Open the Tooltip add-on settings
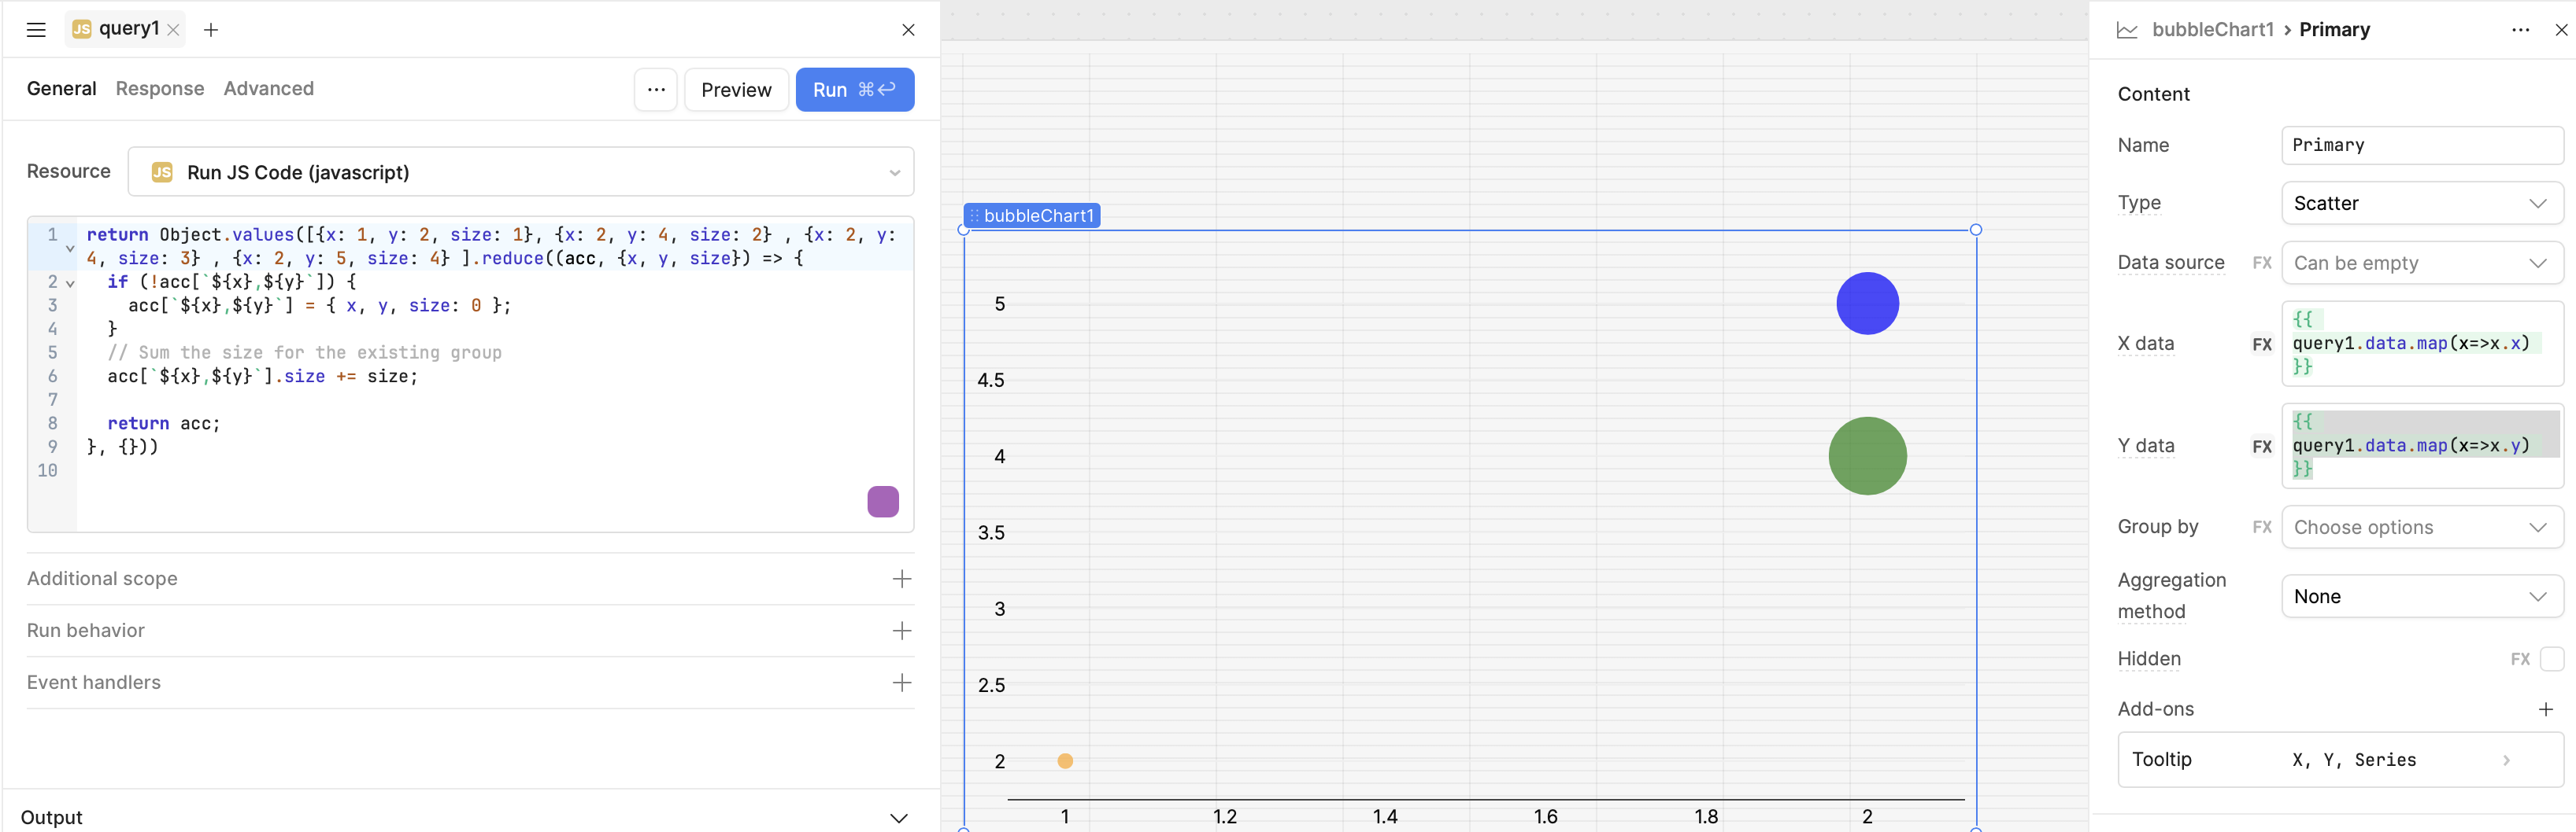The image size is (2576, 832). coord(2340,760)
